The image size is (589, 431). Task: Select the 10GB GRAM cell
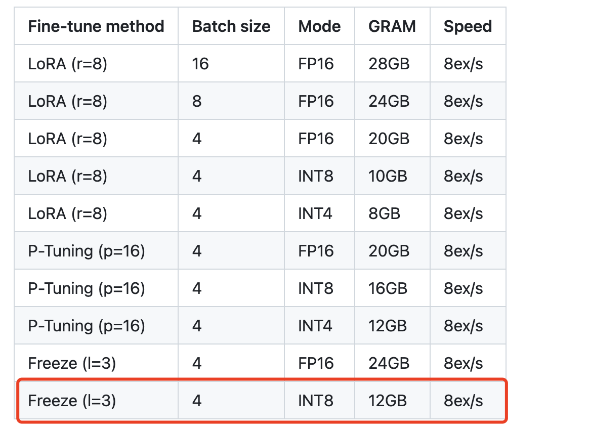(388, 176)
